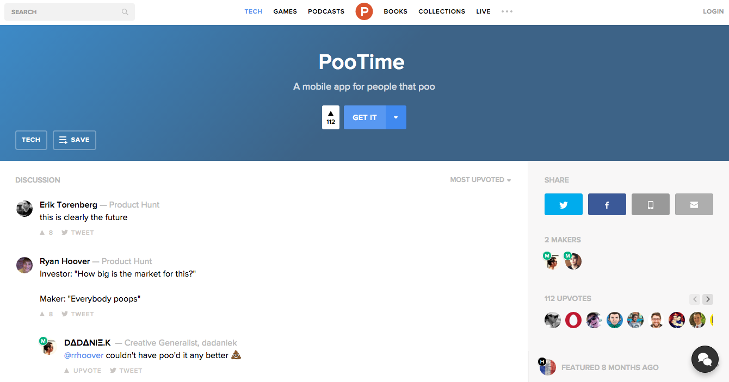
Task: Click the first upvoter avatar
Action: click(553, 320)
